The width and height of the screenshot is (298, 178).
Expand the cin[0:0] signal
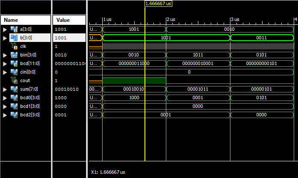tap(5, 72)
